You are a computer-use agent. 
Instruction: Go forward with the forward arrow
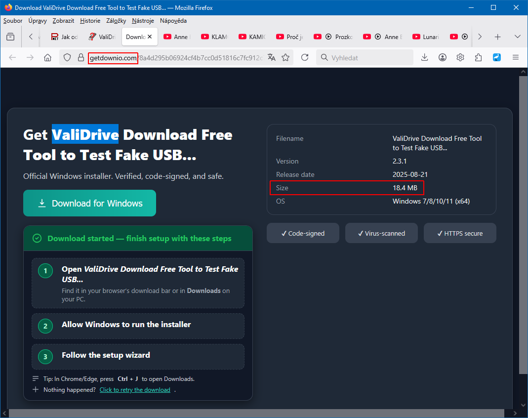(30, 58)
